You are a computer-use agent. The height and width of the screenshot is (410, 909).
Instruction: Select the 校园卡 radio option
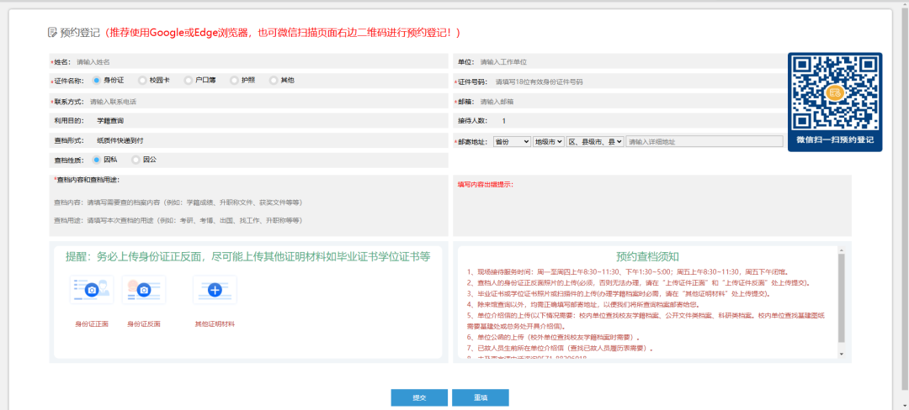point(142,81)
